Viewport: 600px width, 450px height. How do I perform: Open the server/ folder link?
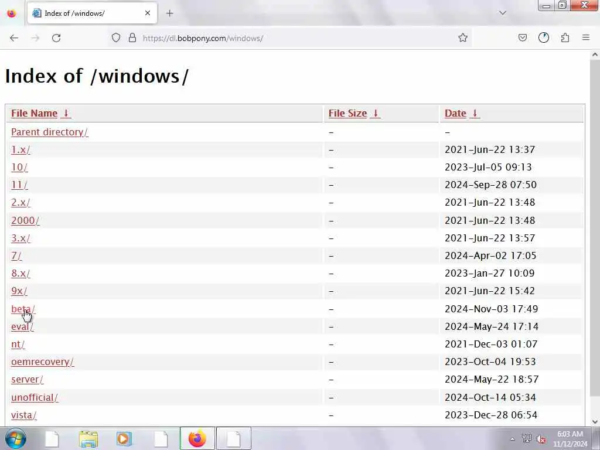(27, 379)
